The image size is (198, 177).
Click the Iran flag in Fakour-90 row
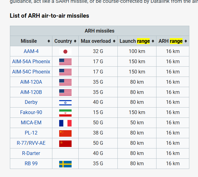pos(65,113)
